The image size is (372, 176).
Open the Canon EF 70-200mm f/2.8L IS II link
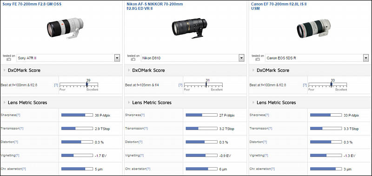[x=279, y=6]
